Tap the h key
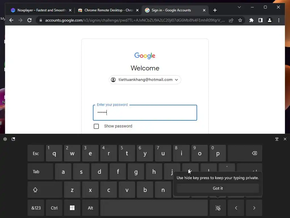The image size is (290, 218). click(154, 171)
